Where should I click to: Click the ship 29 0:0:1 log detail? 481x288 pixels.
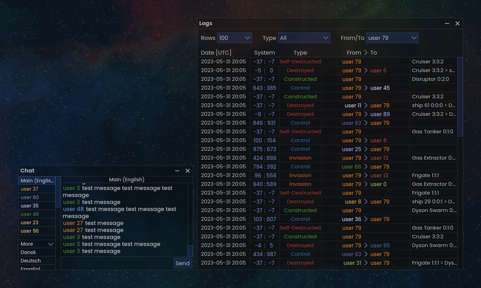pos(434,202)
